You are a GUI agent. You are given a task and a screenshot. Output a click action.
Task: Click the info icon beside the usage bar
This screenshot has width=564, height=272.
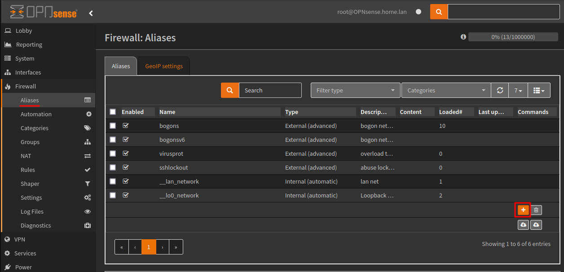pyautogui.click(x=463, y=37)
